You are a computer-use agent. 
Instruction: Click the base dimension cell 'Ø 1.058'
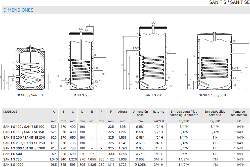140,164
